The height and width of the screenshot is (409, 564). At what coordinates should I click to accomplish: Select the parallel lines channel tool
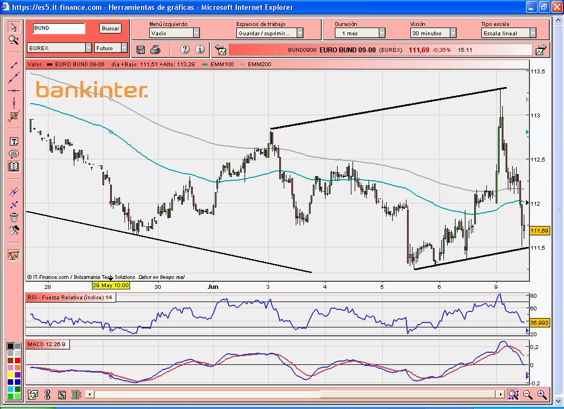(14, 192)
